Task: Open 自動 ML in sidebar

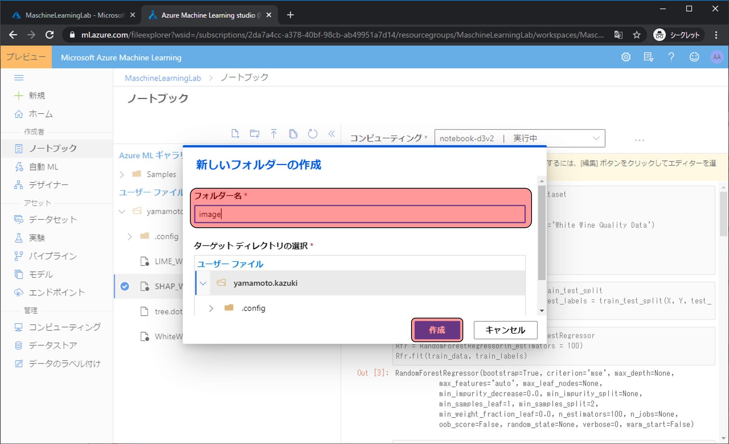Action: (x=43, y=167)
